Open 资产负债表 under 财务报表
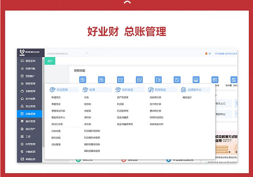253x177 pixels. [x=123, y=97]
